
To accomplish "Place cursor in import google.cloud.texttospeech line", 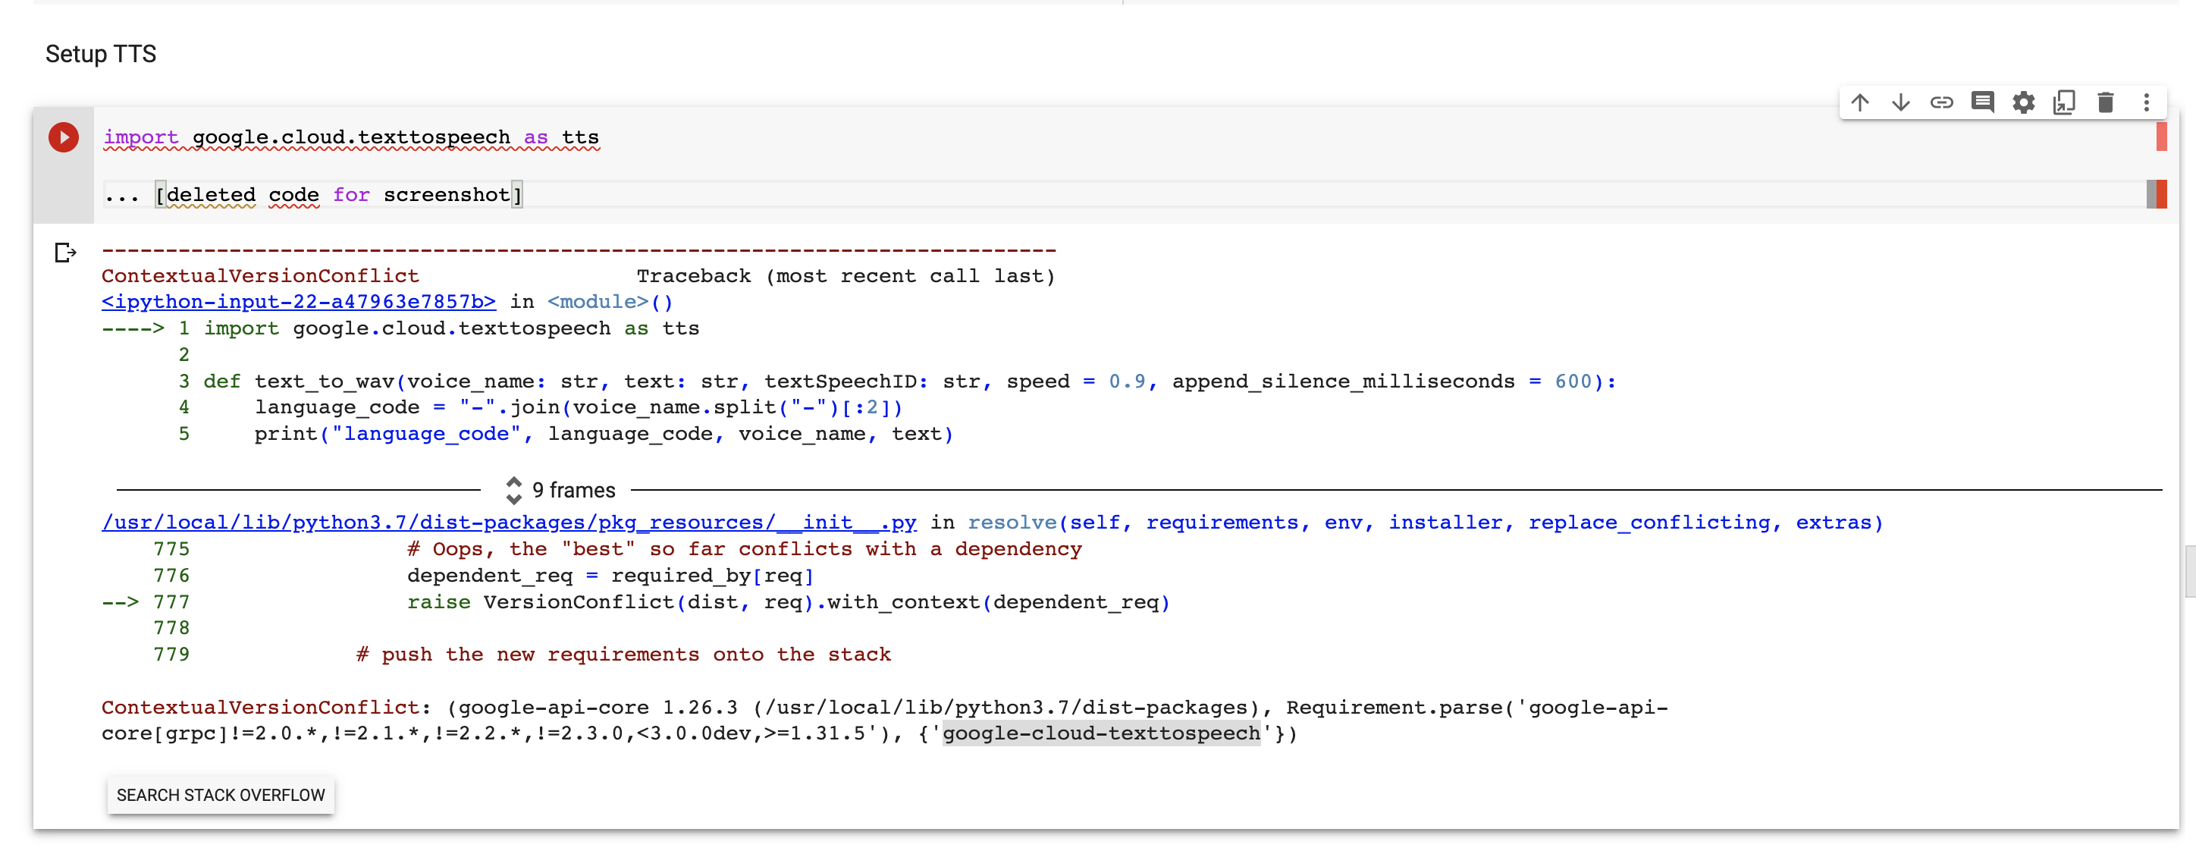I will [x=351, y=137].
